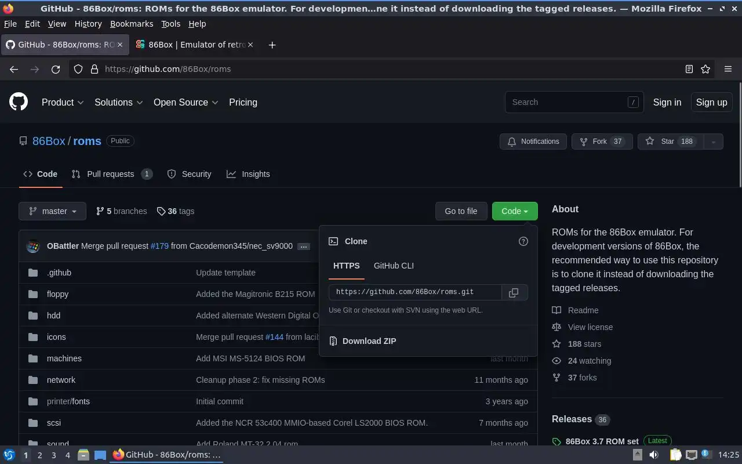The width and height of the screenshot is (742, 464).
Task: Expand the Solutions navigation dropdown
Action: (x=119, y=102)
